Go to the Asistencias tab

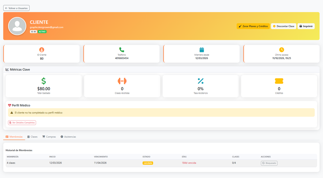(68, 137)
